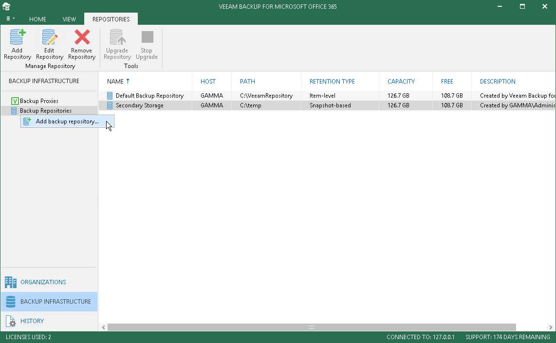Sort by the FREE column header
This screenshot has height=343, width=556.
pyautogui.click(x=447, y=82)
